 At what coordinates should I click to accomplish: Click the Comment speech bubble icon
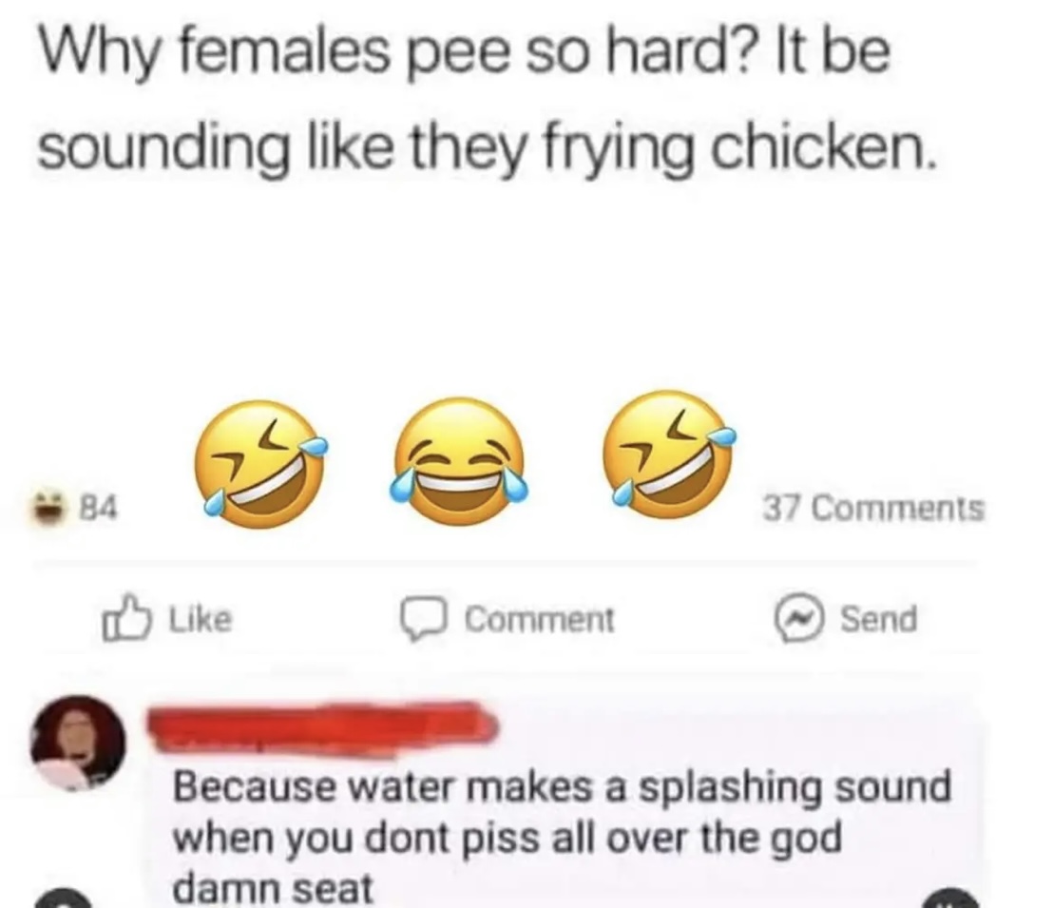click(425, 619)
